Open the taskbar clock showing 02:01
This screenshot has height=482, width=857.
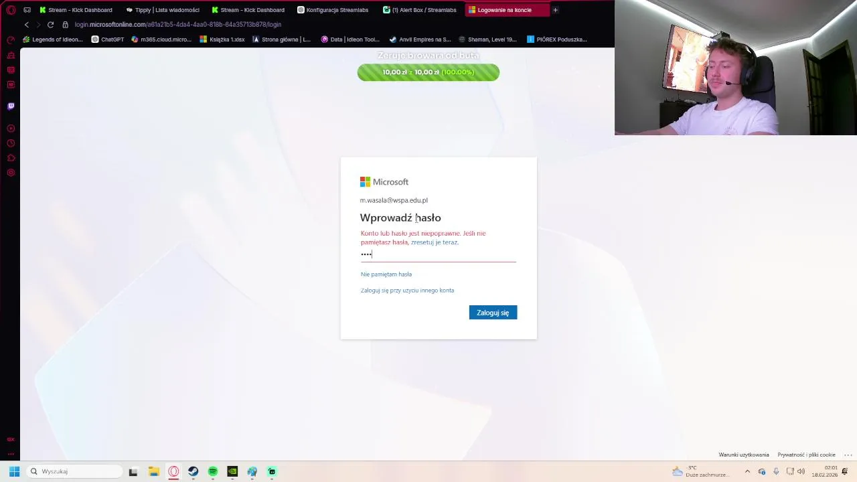(x=825, y=471)
